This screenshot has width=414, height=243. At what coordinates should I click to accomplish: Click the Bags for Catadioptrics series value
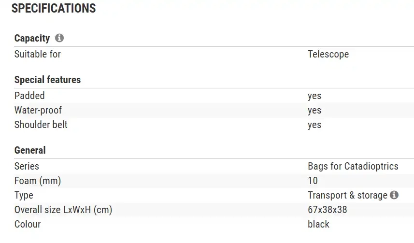click(353, 166)
